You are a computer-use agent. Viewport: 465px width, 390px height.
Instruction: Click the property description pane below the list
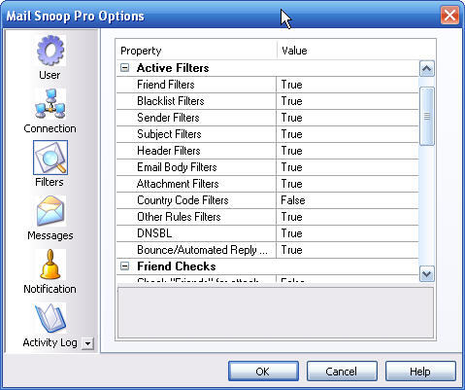(276, 312)
